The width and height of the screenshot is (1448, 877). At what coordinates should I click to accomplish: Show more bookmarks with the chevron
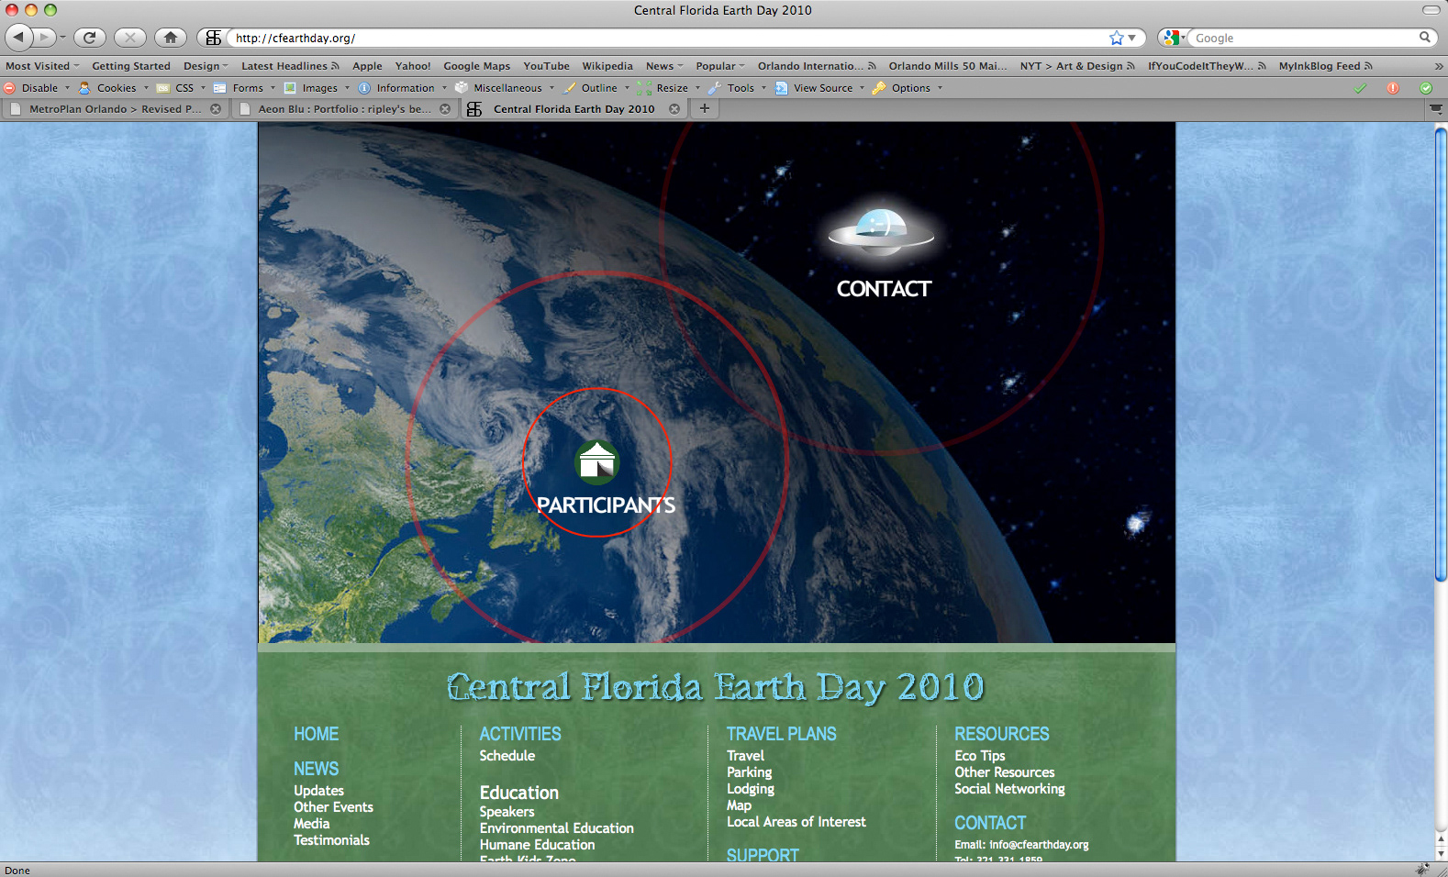pos(1438,66)
